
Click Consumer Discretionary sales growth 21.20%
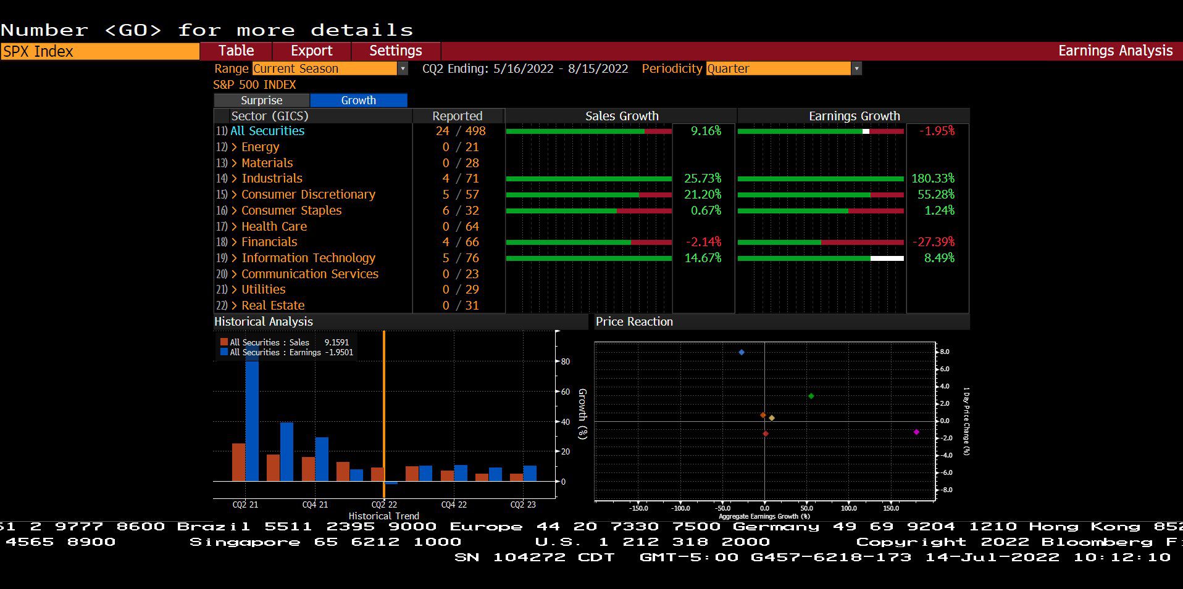(x=703, y=194)
